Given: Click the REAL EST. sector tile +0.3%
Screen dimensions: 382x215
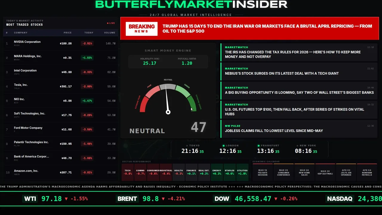Looking at the screenshot, I should point(204,172).
